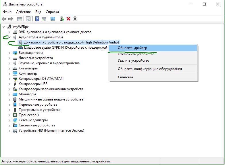
Task: Expand the Дисковые устройства chevron
Action: (x=9, y=58)
